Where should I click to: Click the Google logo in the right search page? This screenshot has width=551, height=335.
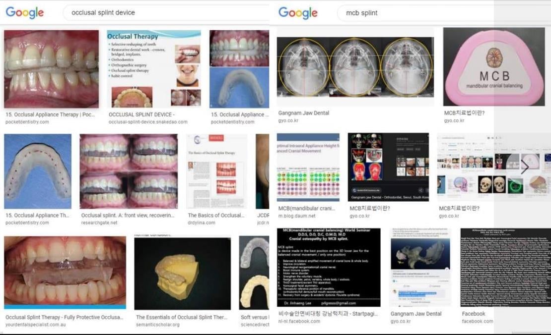(x=298, y=13)
